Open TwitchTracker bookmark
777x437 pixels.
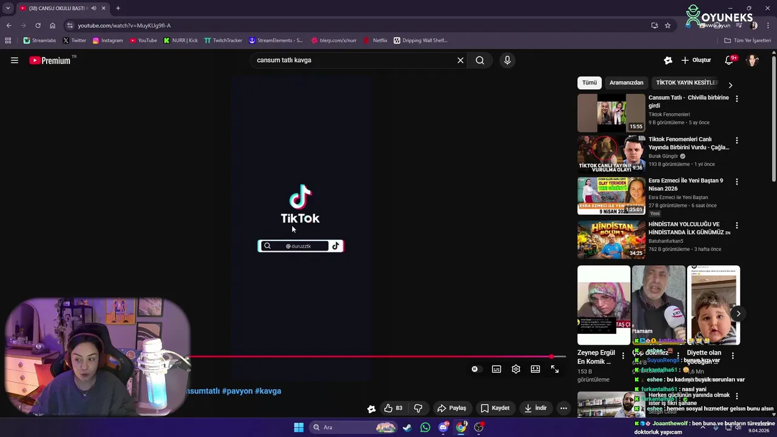click(223, 41)
